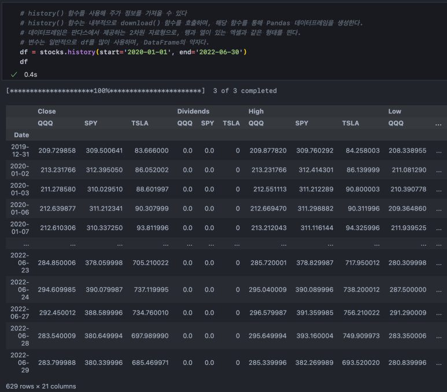
Task: Click the first comment line about history()
Action: [104, 13]
